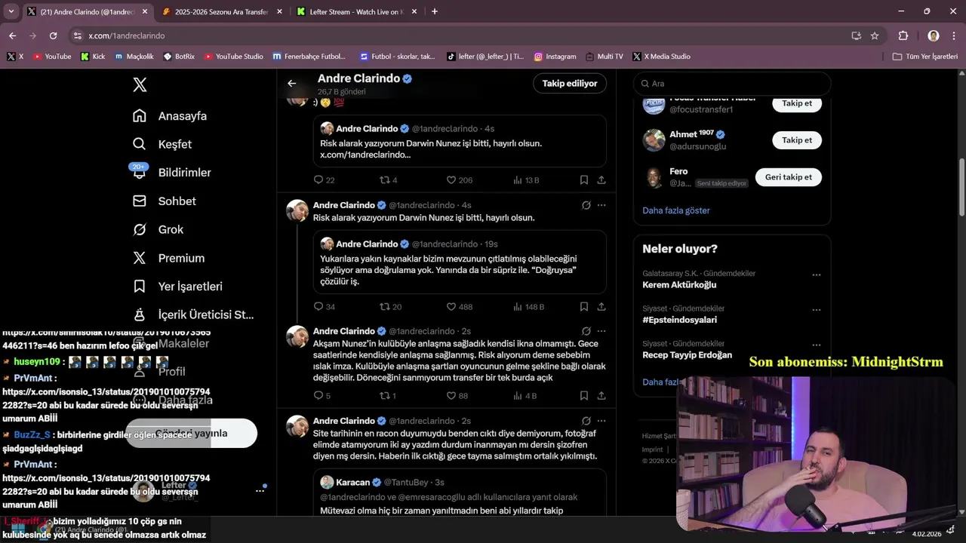Open Premium in the sidebar
966x543 pixels.
(x=169, y=258)
